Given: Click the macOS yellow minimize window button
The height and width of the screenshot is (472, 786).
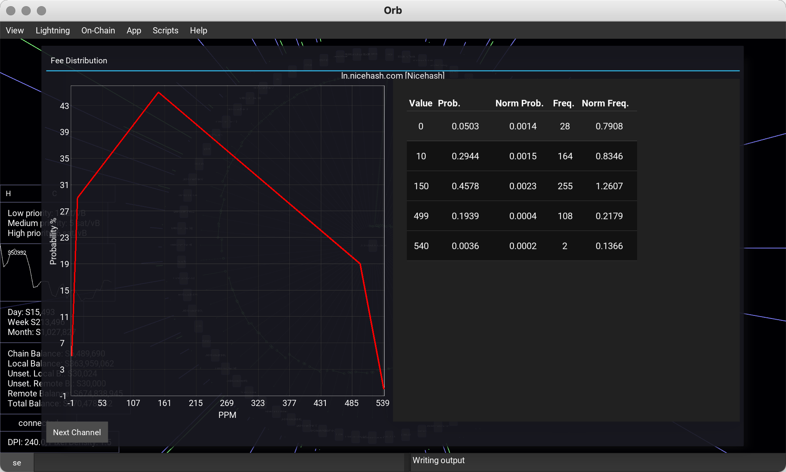Looking at the screenshot, I should pyautogui.click(x=26, y=10).
